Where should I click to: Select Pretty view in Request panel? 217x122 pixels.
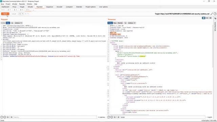pyautogui.click(x=3, y=23)
